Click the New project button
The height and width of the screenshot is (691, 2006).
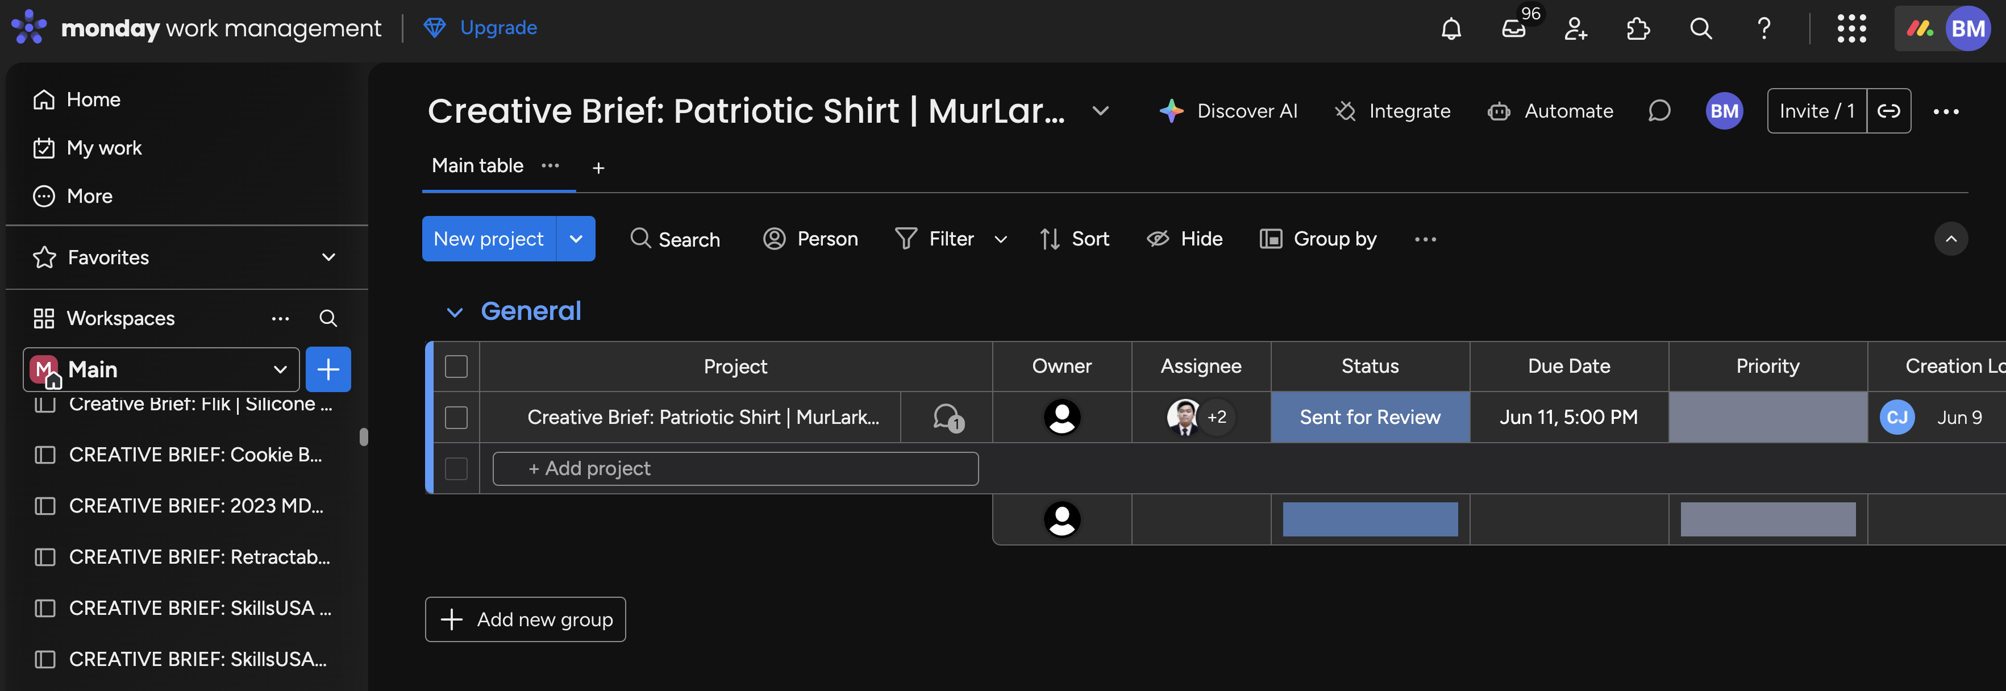pyautogui.click(x=489, y=239)
